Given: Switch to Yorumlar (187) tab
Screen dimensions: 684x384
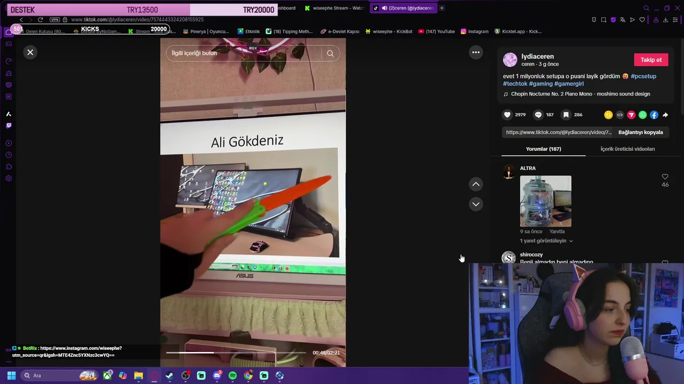Looking at the screenshot, I should click(543, 149).
